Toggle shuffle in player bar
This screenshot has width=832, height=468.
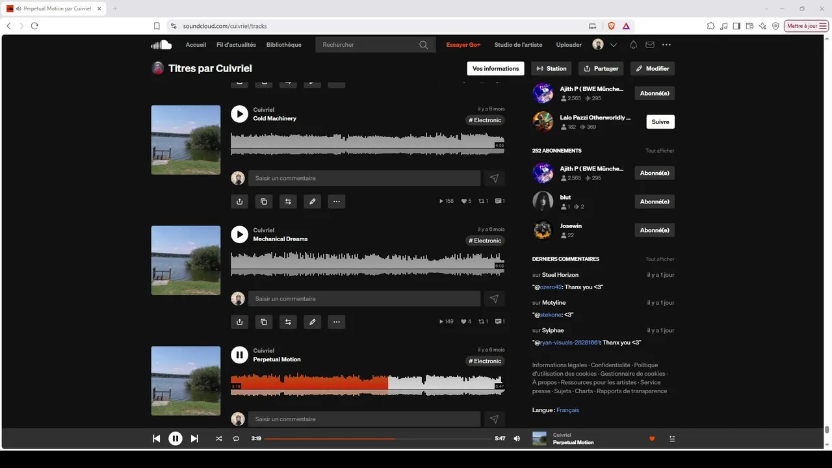coord(218,439)
